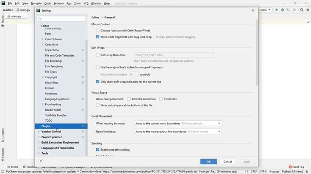311x174 pixels.
Task: Open the Tools menu
Action: click(x=77, y=3)
